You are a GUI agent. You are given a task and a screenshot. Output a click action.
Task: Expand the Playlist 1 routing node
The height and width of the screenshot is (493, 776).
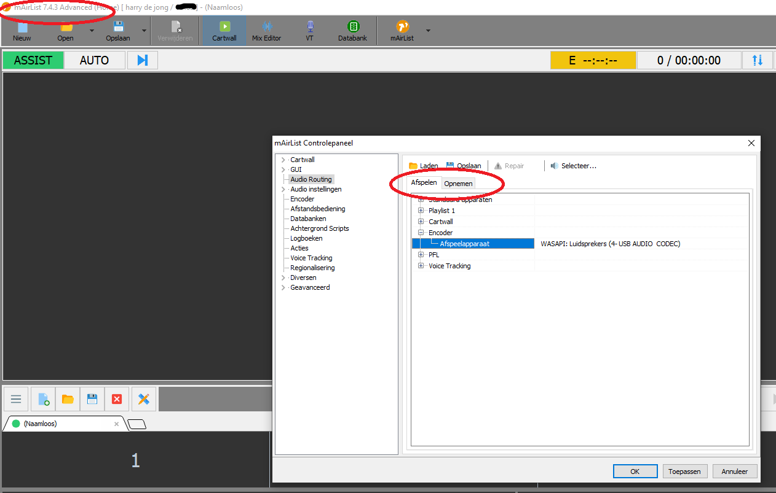pos(421,211)
